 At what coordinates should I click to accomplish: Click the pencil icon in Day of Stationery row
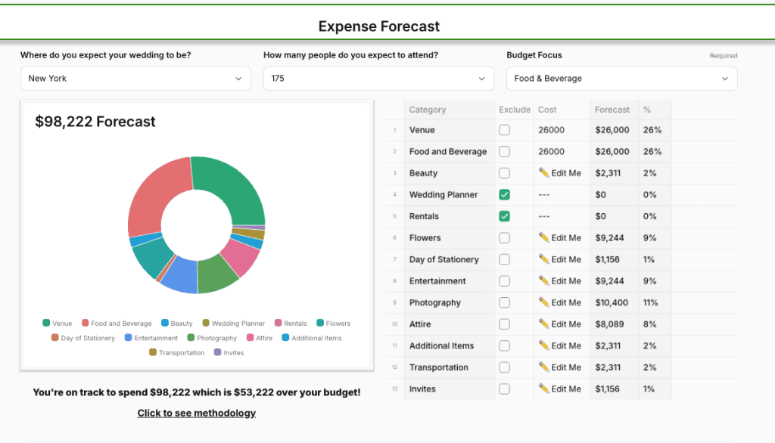543,259
